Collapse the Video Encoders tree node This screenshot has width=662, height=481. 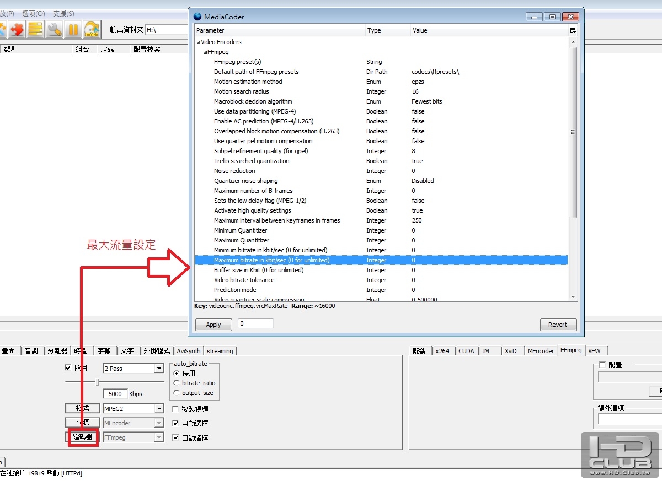199,42
